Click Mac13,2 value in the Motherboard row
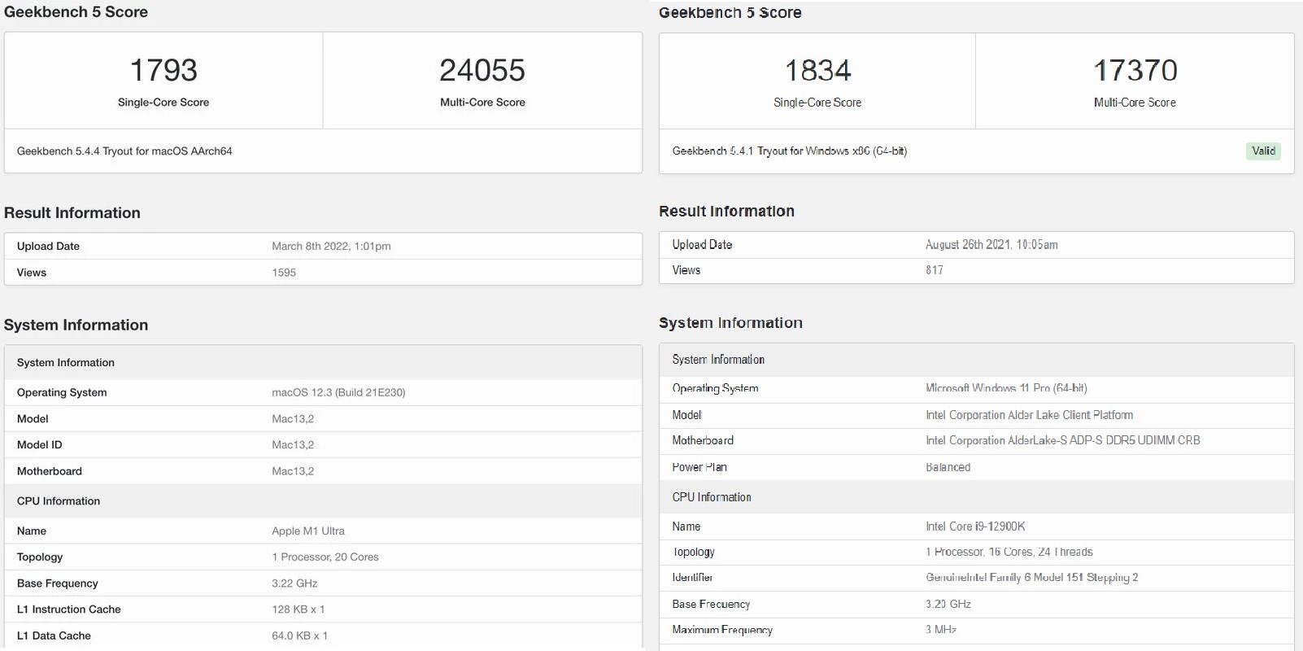 293,471
